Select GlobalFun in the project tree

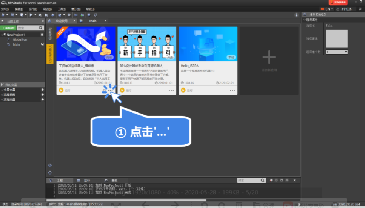pos(19,39)
